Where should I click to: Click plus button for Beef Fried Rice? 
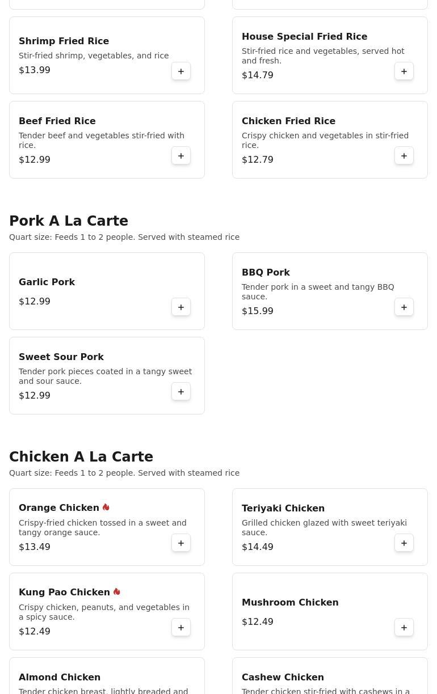pyautogui.click(x=181, y=156)
